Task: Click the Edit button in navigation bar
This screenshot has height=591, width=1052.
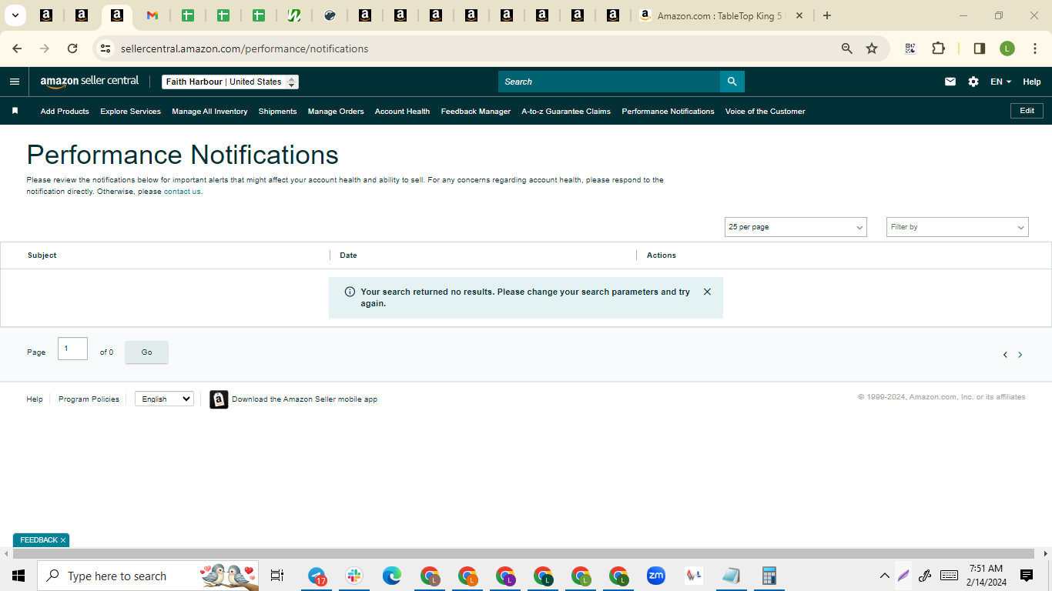Action: 1027,111
